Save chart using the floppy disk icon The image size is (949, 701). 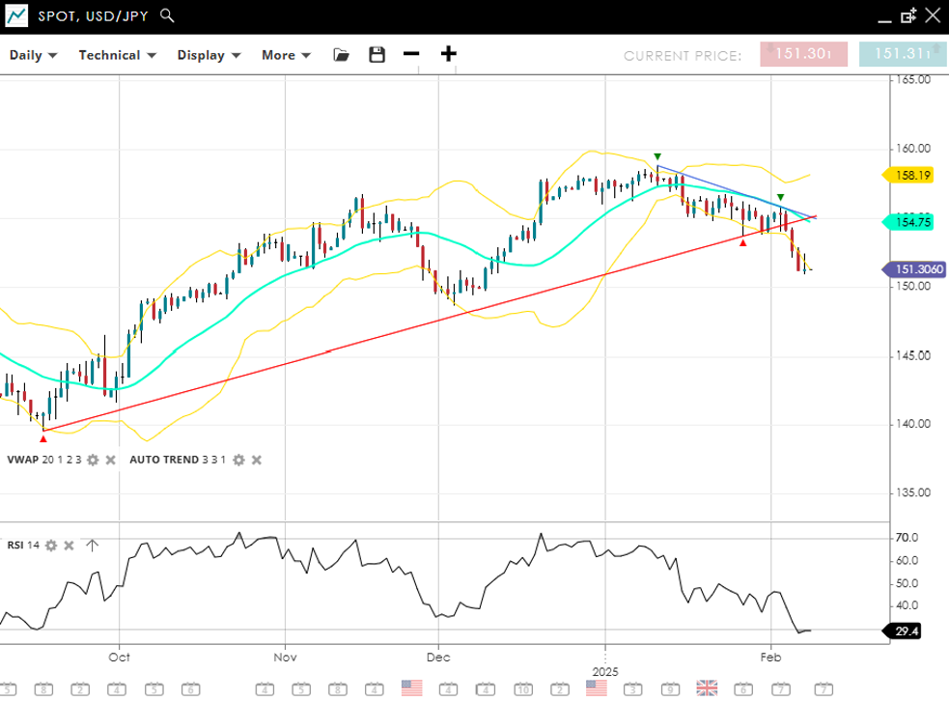(x=377, y=55)
